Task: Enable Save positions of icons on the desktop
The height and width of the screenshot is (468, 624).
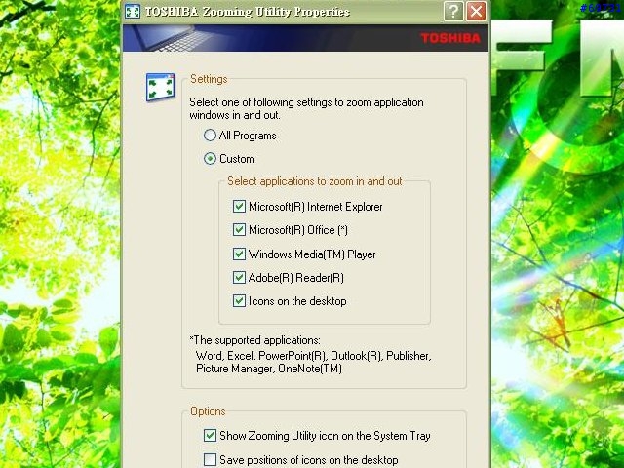Action: tap(211, 459)
